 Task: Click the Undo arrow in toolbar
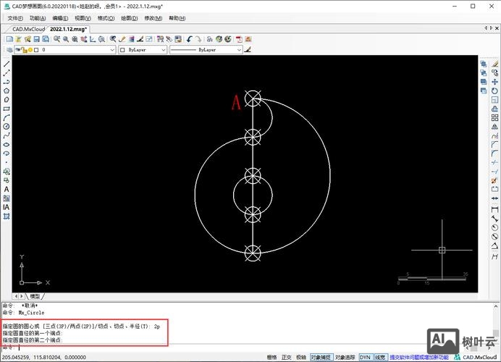(190, 39)
